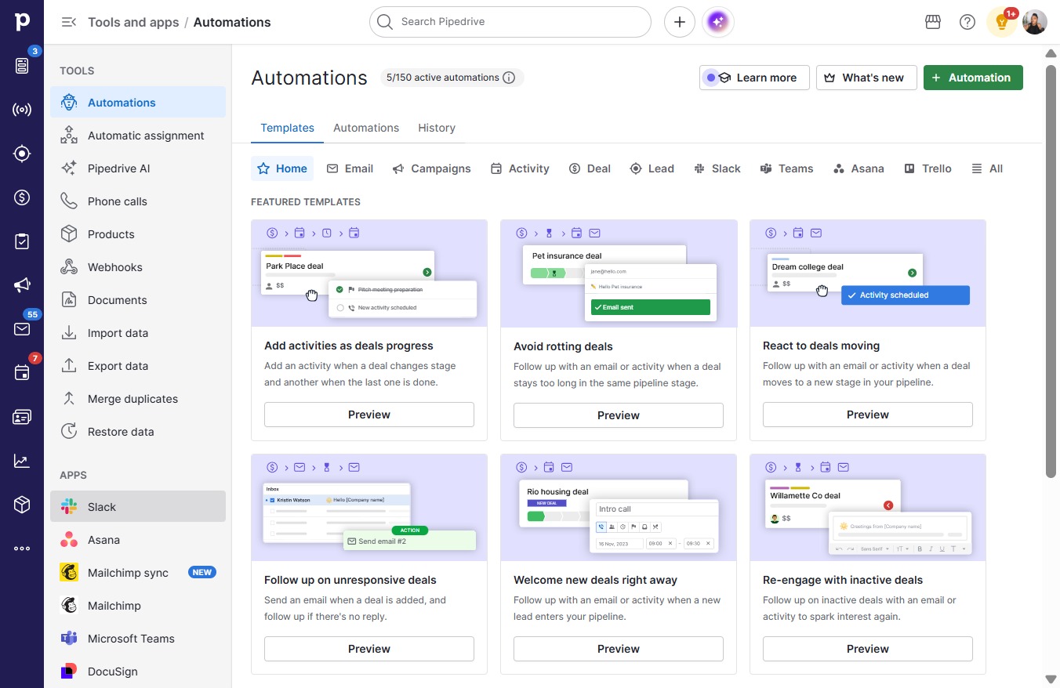Select the Campaigns template filter
This screenshot has height=688, width=1060.
[x=432, y=168]
